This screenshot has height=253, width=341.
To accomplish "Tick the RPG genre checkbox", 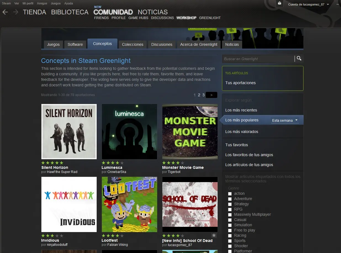I will [x=230, y=209].
